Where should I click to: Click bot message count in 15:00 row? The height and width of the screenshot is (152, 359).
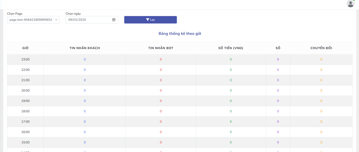pyautogui.click(x=161, y=143)
